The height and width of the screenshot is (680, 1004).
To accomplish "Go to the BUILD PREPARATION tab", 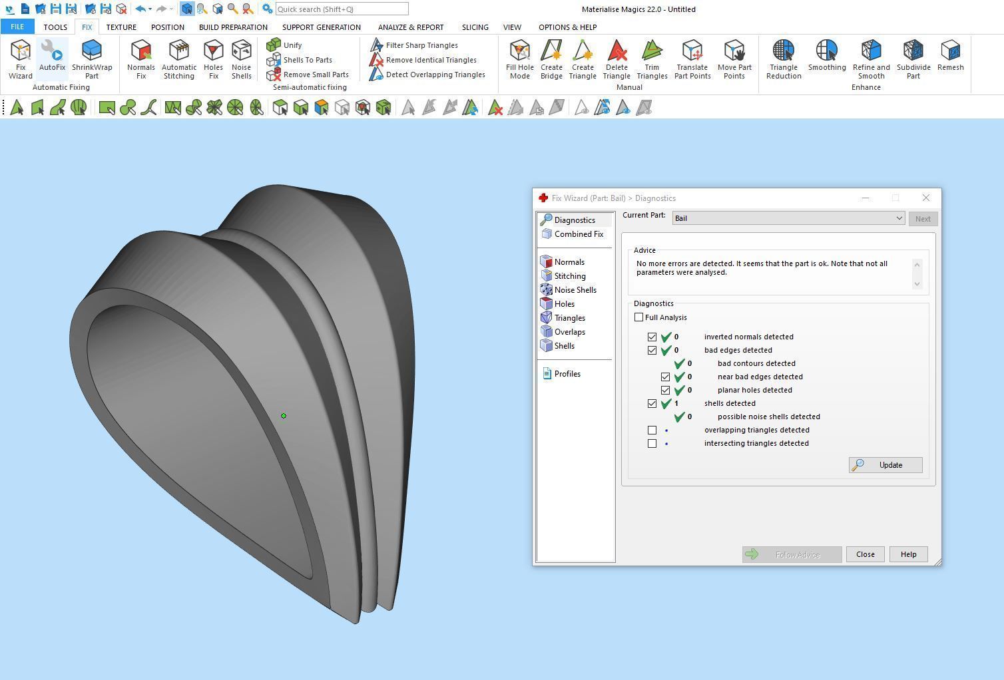I will [233, 27].
